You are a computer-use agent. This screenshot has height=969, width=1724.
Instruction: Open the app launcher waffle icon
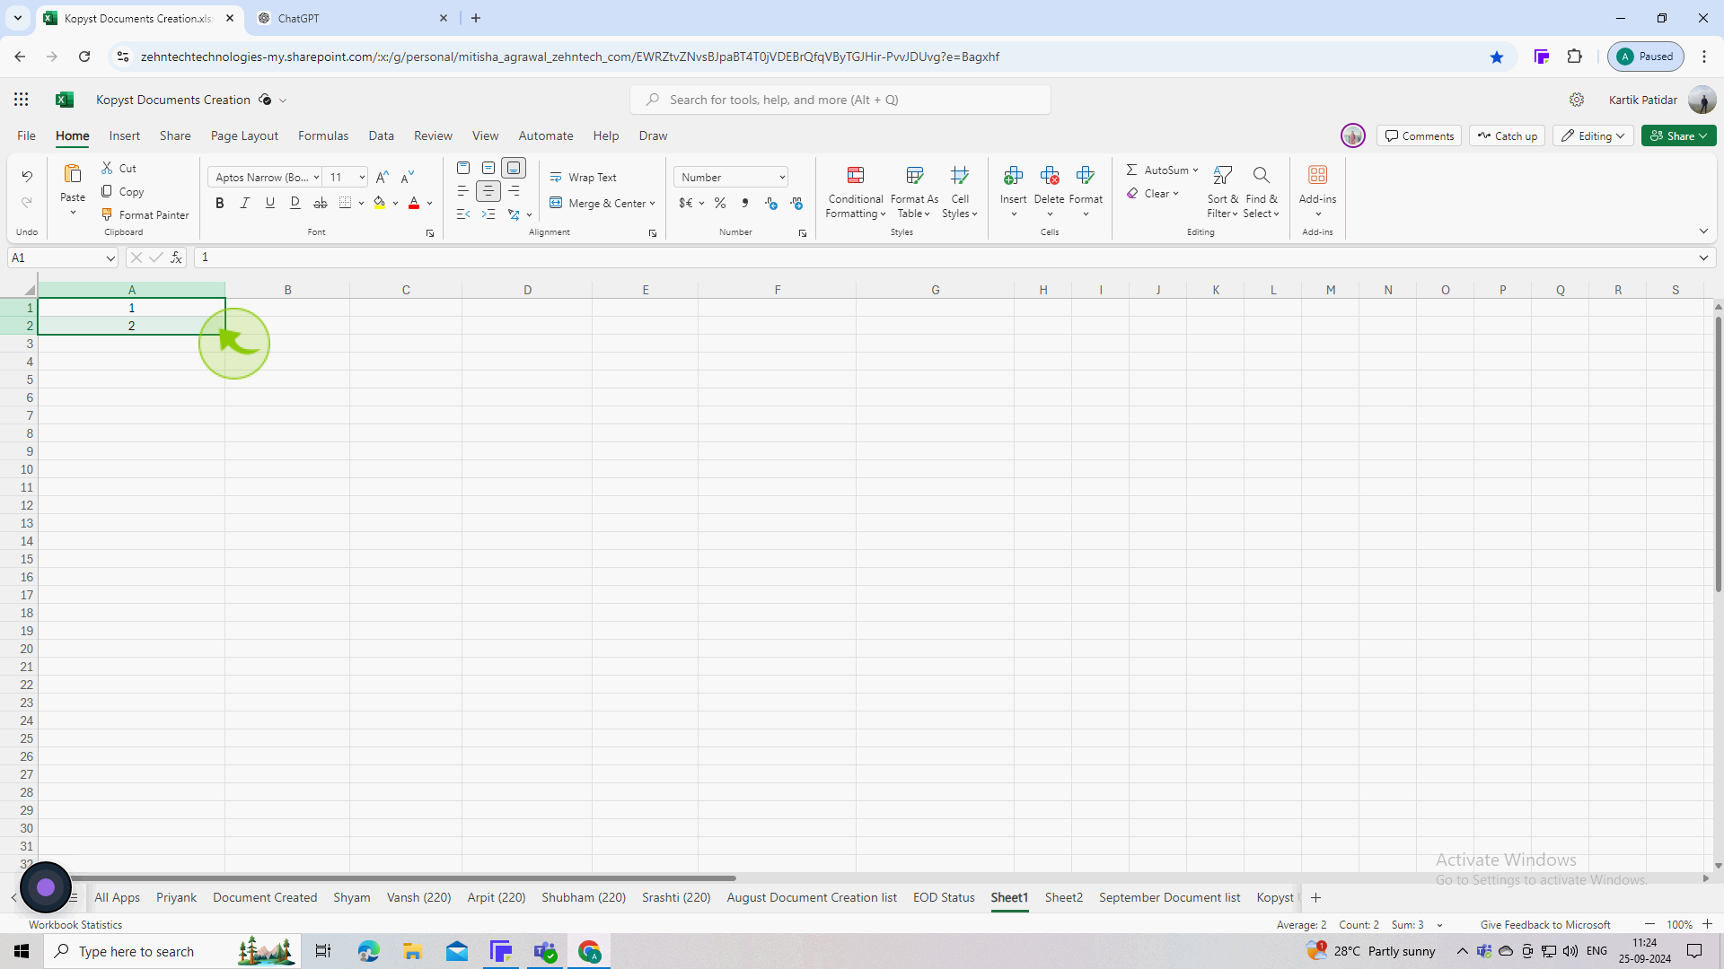tap(22, 100)
